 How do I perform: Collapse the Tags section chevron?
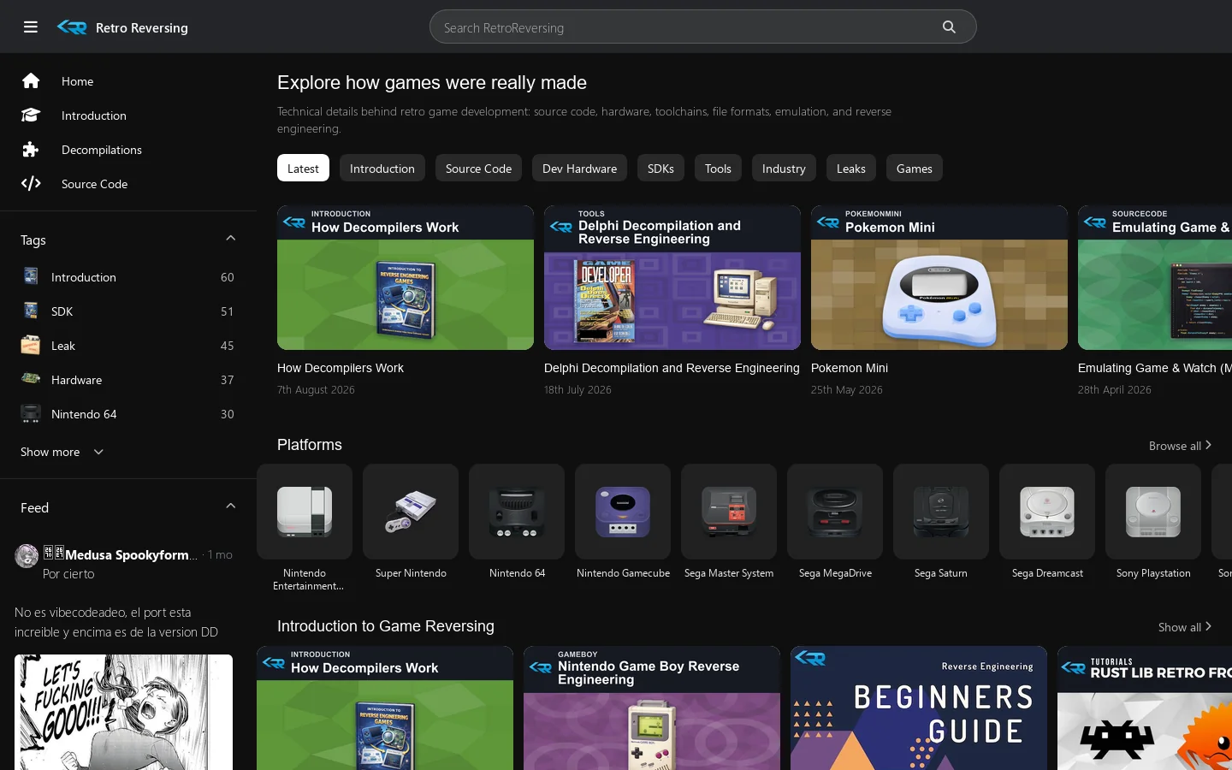(230, 239)
